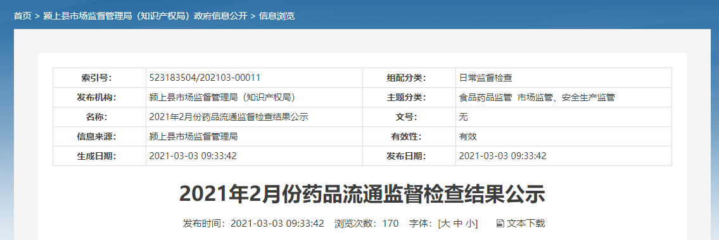Click the 信息浏览 breadcrumb item
This screenshot has height=240, width=719.
[x=277, y=16]
